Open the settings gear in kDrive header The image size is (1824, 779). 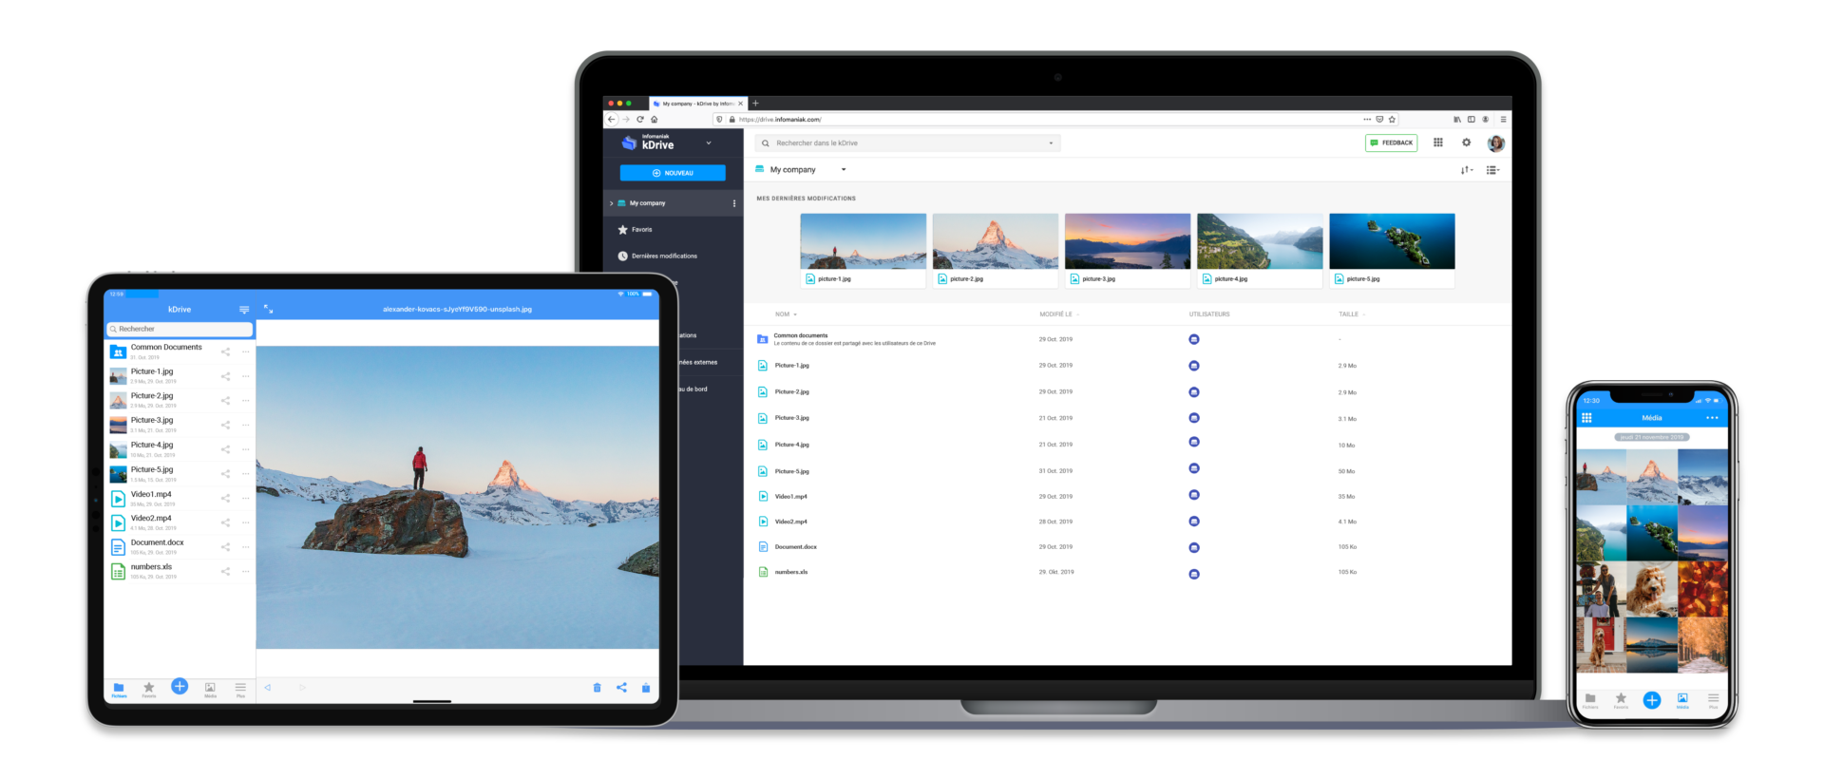(x=1466, y=142)
